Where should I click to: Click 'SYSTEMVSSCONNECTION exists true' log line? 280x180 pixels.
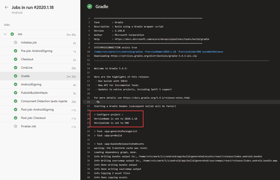115,47
